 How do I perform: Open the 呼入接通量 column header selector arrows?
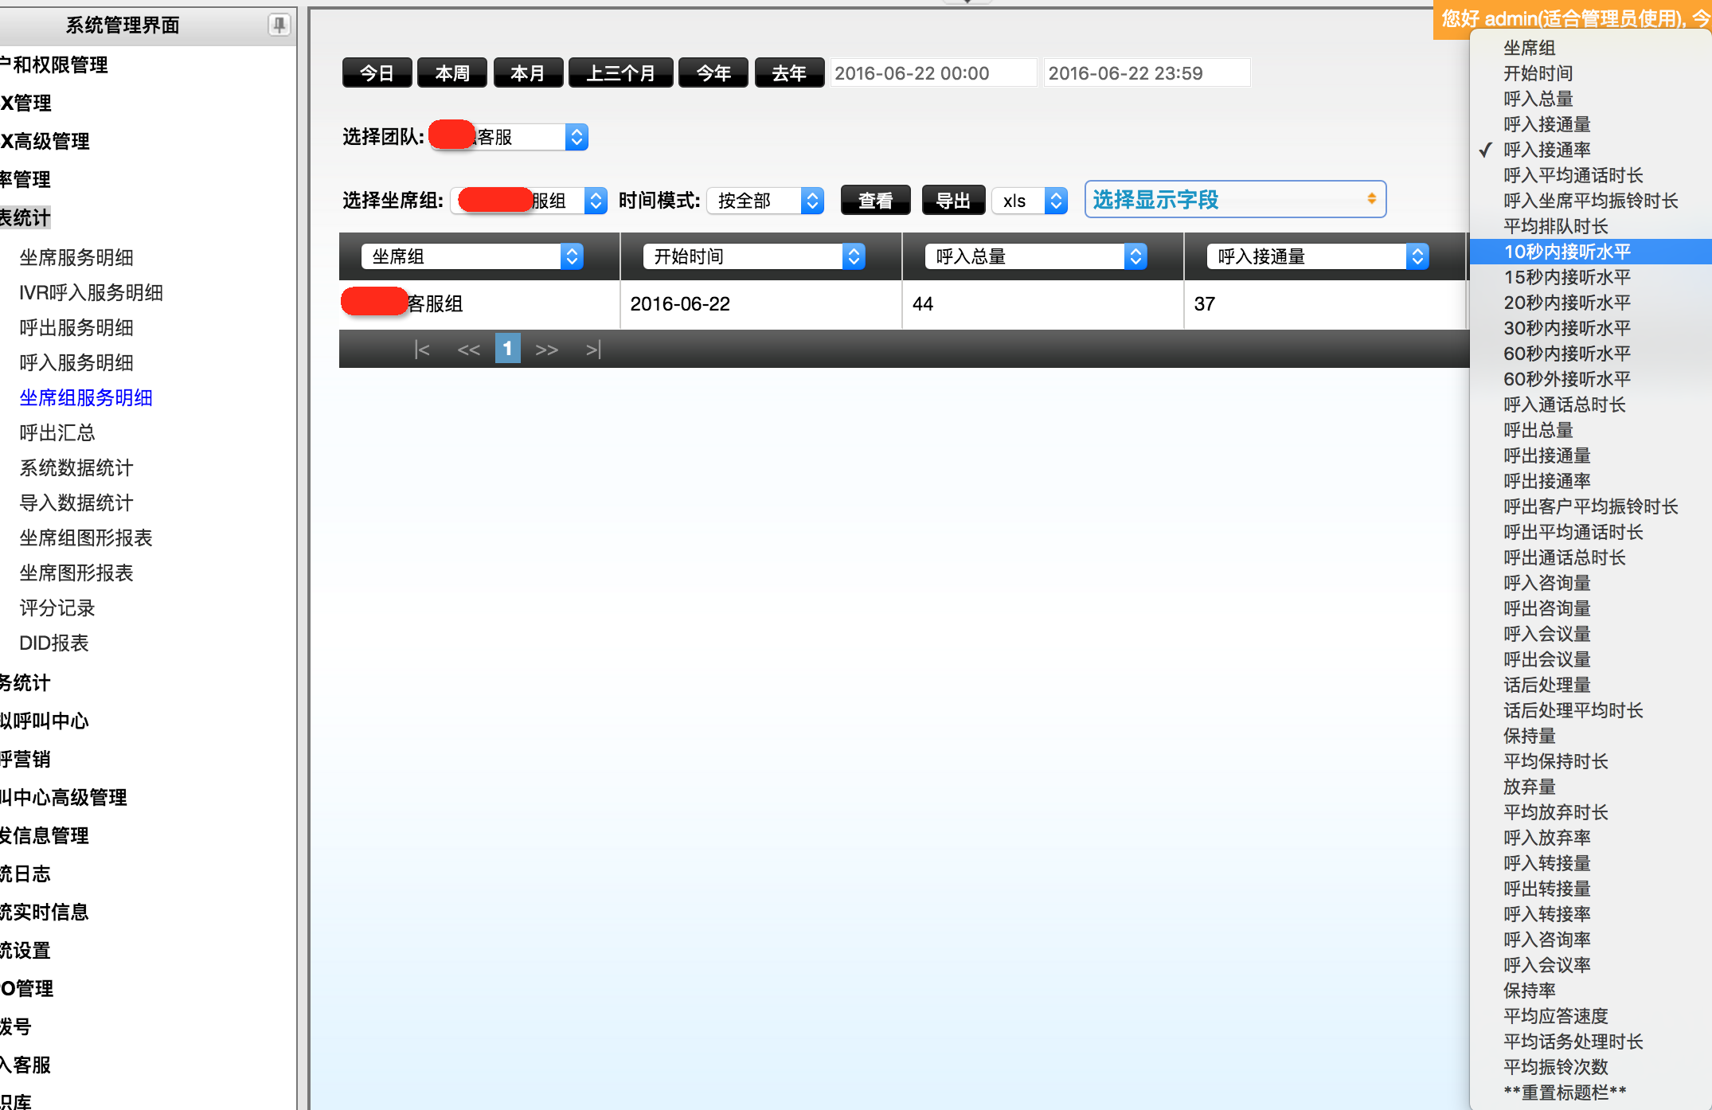point(1417,256)
